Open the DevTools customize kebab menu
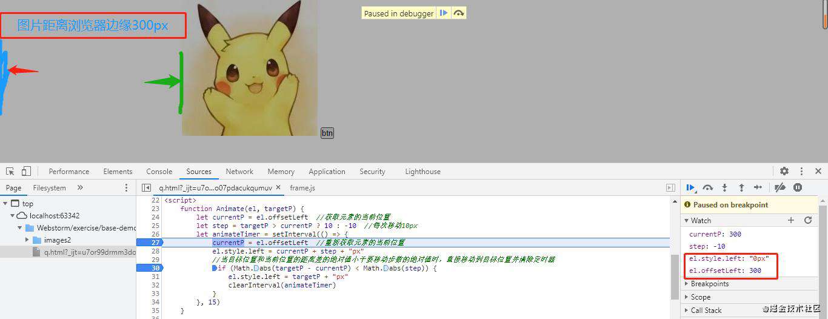 (801, 171)
